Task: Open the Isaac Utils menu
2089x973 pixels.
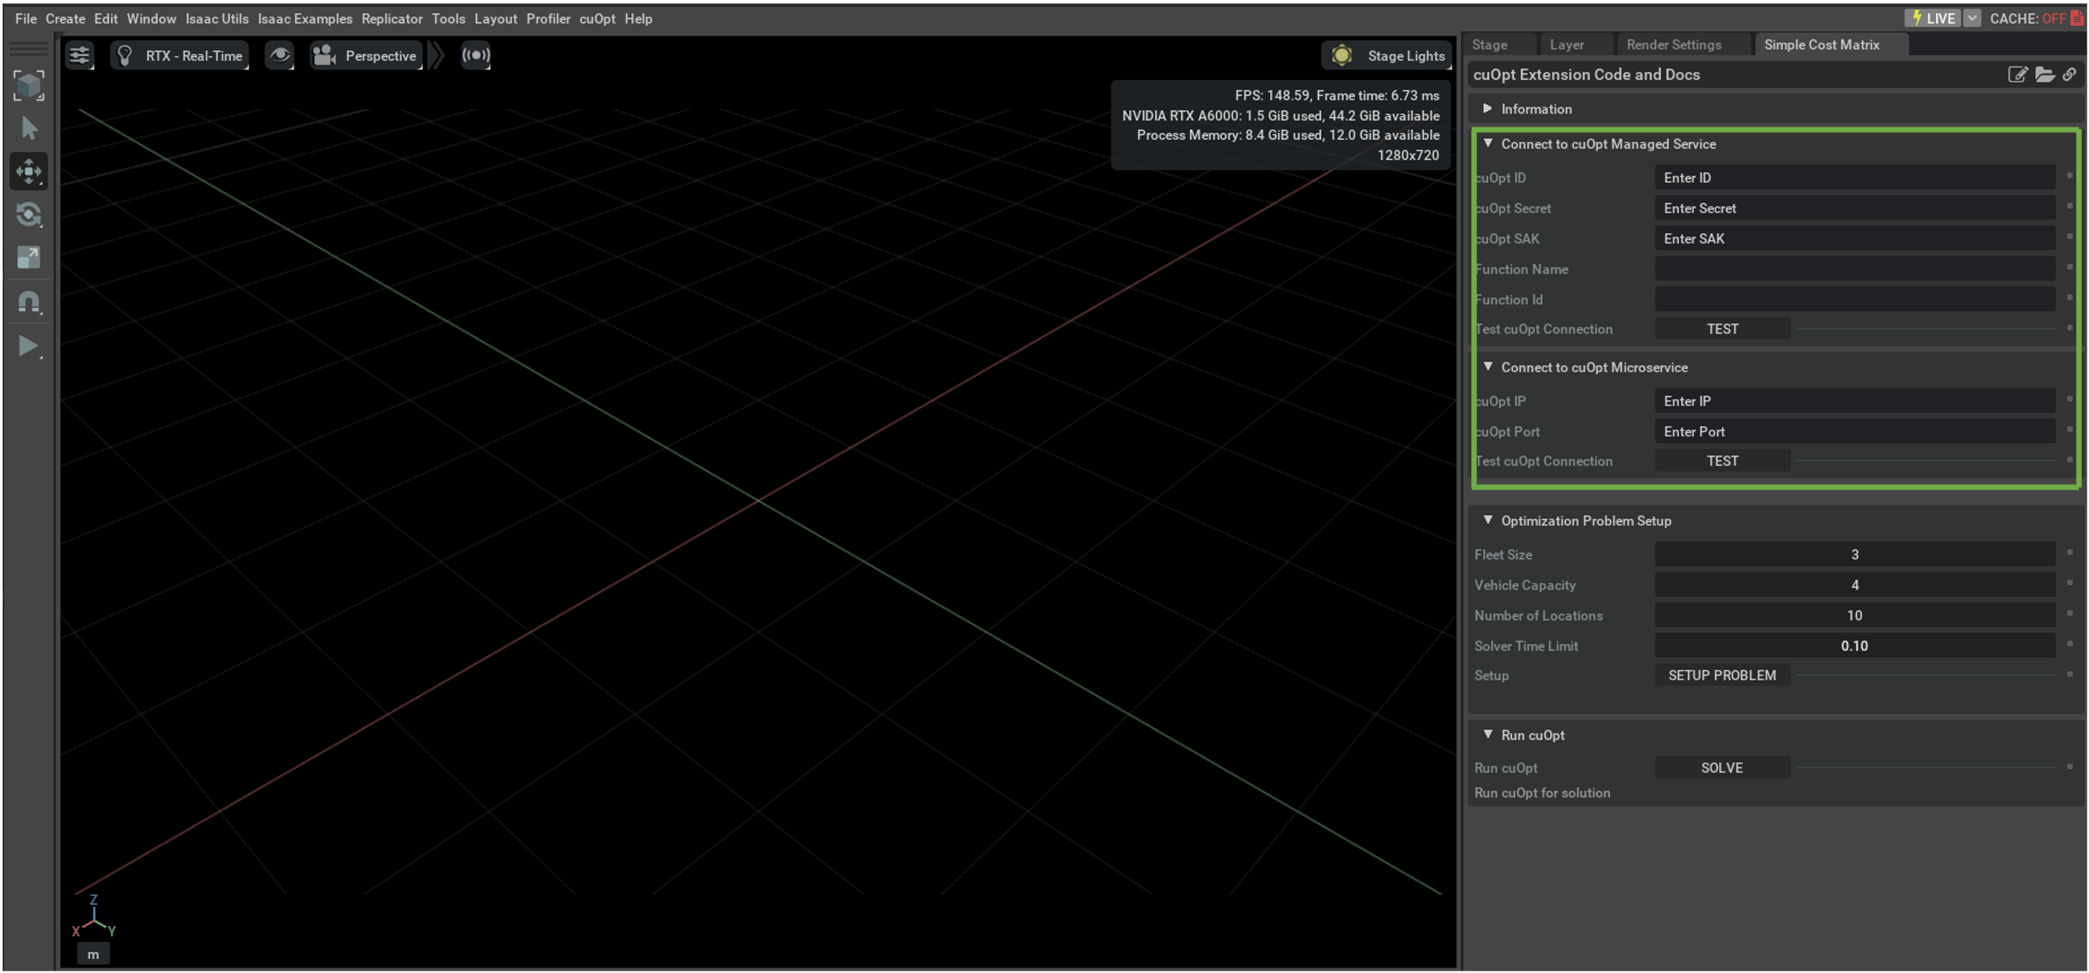Action: point(216,19)
